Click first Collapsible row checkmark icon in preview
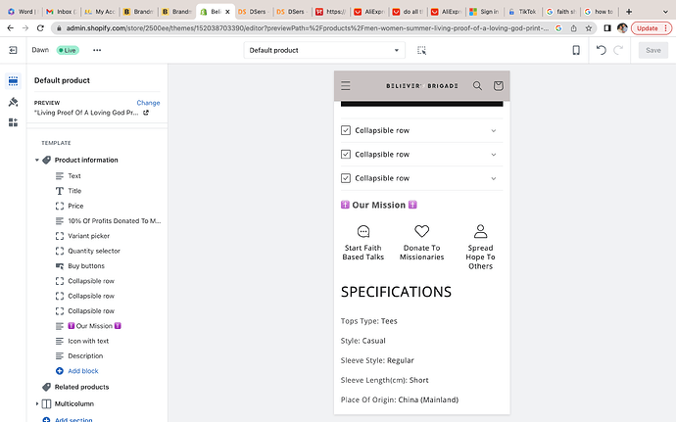676x422 pixels. [x=346, y=130]
